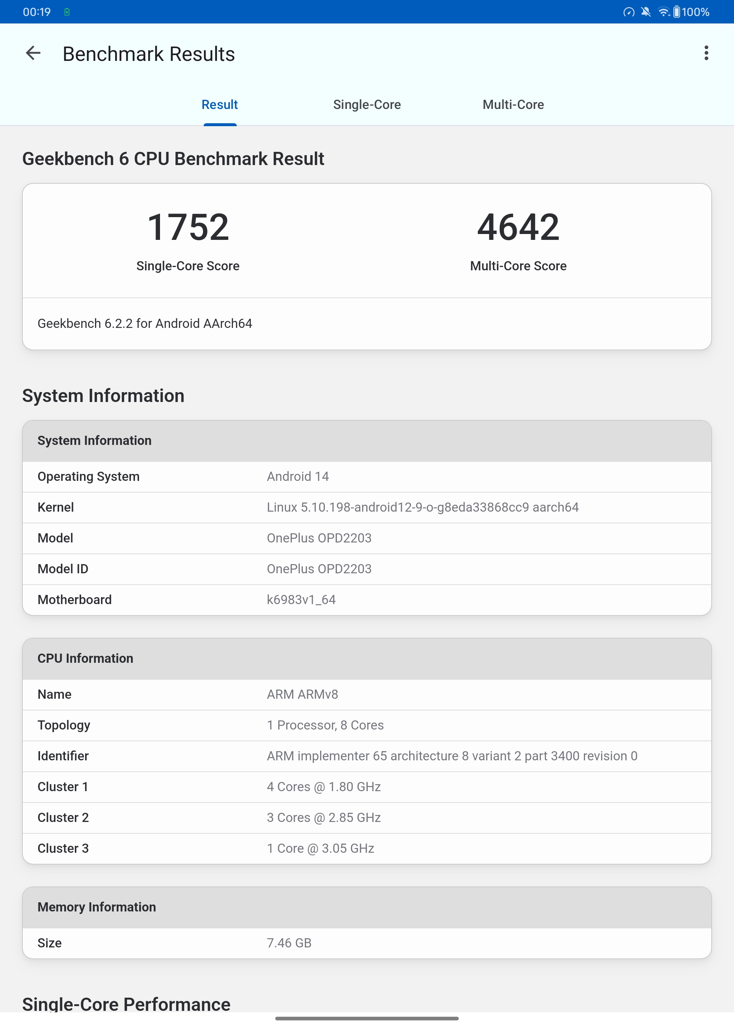Screen dimensions: 734x1027
Task: Tap Geekbench 6 CPU Benchmark Result heading
Action: [173, 159]
